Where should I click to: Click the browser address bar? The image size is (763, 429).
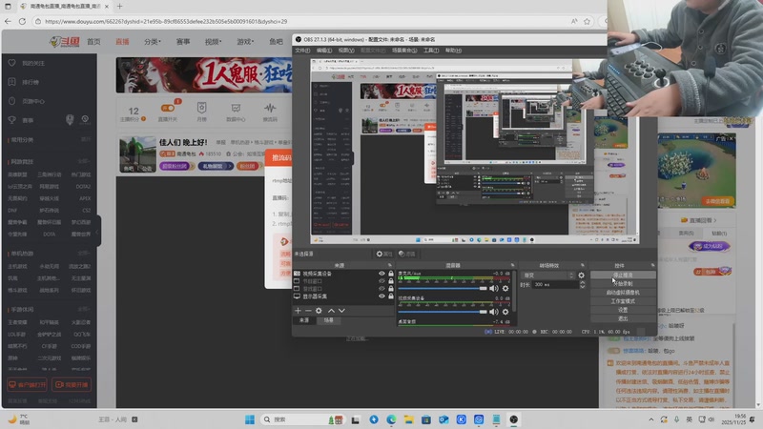(301, 21)
